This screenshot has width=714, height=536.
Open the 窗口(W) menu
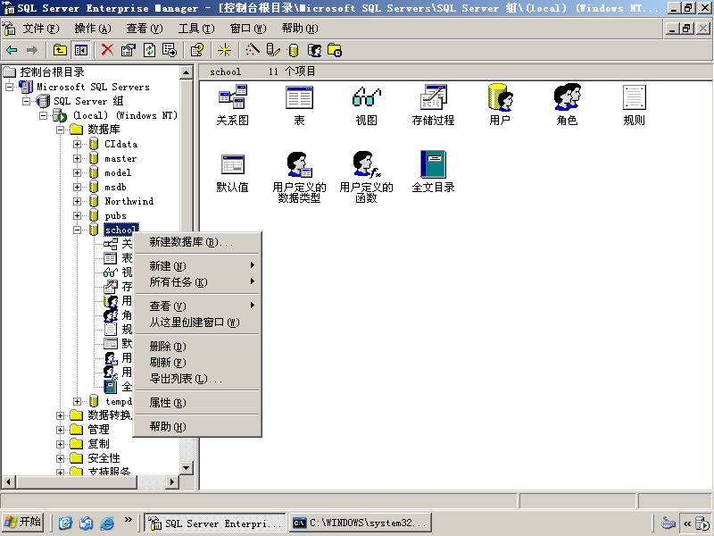pos(248,29)
